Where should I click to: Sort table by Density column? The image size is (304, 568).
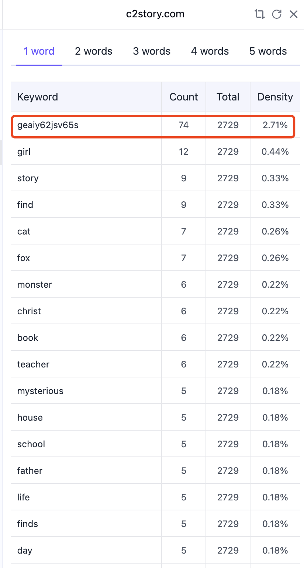[275, 97]
